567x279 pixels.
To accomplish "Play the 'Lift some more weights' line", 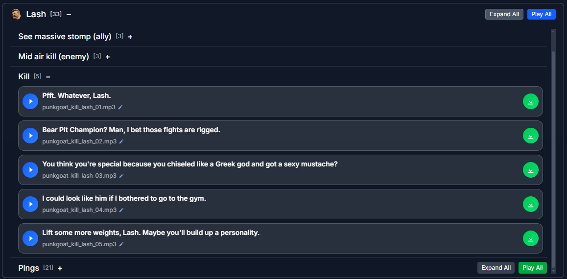I will [x=30, y=238].
